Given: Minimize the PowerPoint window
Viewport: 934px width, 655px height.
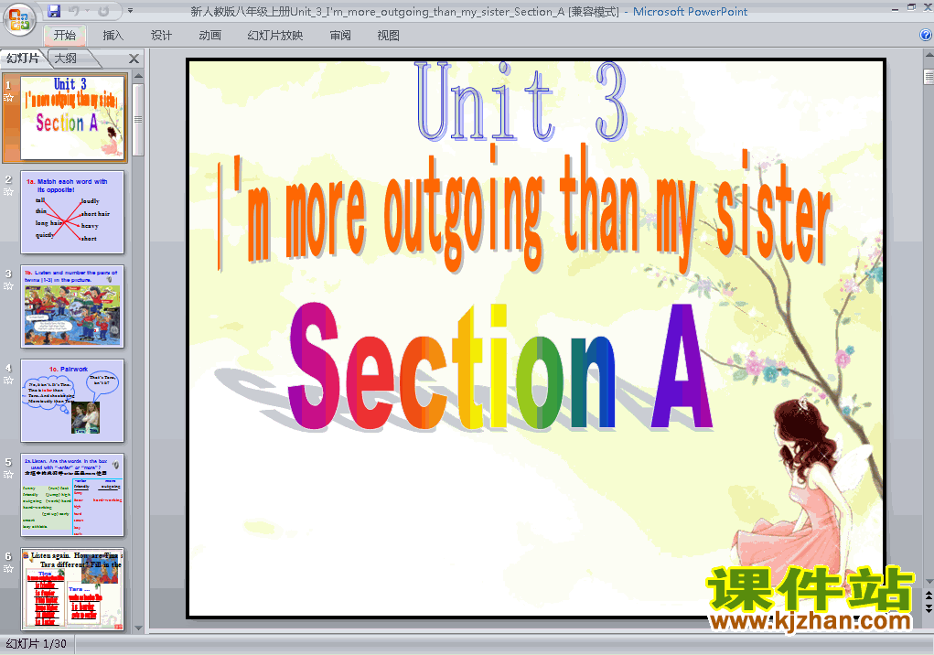Looking at the screenshot, I should [895, 8].
